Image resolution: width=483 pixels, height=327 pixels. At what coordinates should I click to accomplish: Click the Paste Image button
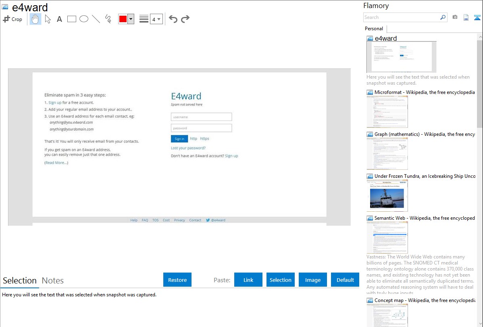pyautogui.click(x=313, y=280)
